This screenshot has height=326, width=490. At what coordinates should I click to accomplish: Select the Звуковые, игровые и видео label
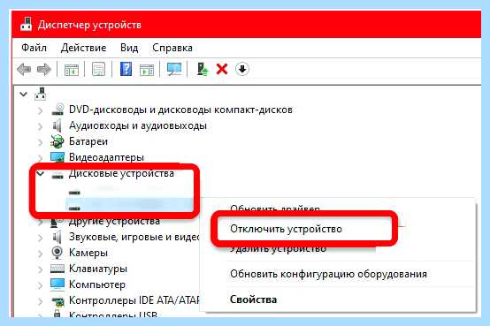(134, 237)
